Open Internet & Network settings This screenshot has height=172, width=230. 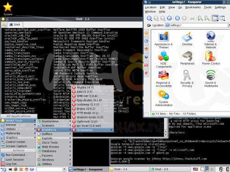pos(211,40)
